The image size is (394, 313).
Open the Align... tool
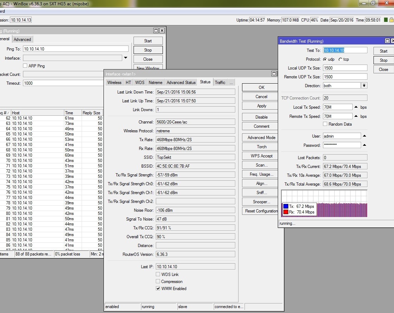tap(260, 183)
